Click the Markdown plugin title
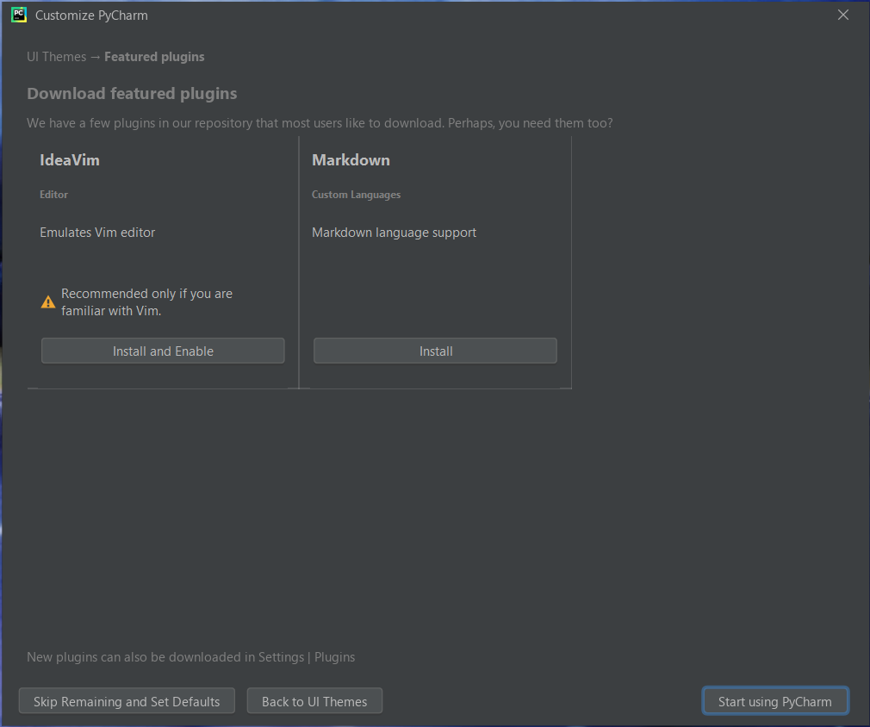Viewport: 870px width, 727px height. coord(351,160)
